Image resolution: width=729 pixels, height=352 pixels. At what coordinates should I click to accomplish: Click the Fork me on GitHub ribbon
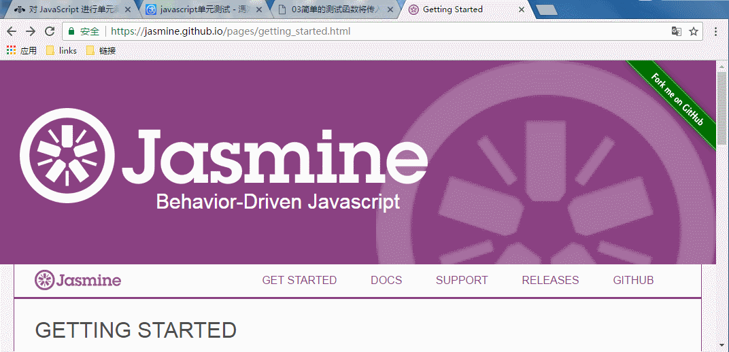click(677, 99)
